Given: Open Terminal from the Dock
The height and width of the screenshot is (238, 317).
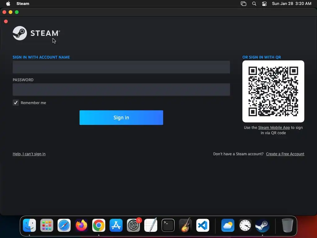Looking at the screenshot, I should click(x=168, y=225).
